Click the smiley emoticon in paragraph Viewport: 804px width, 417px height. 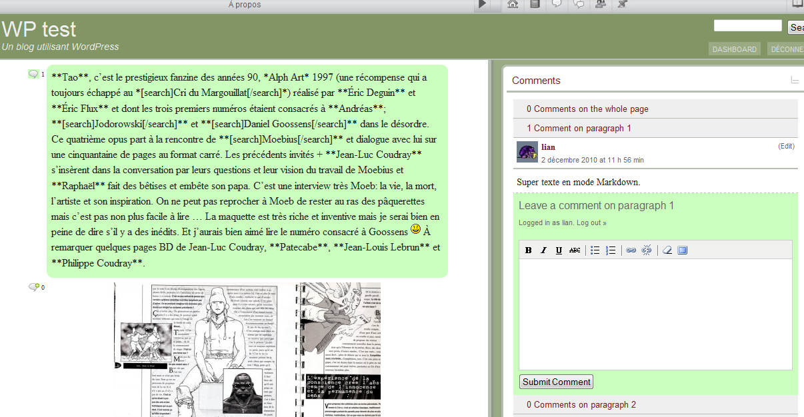pyautogui.click(x=415, y=230)
